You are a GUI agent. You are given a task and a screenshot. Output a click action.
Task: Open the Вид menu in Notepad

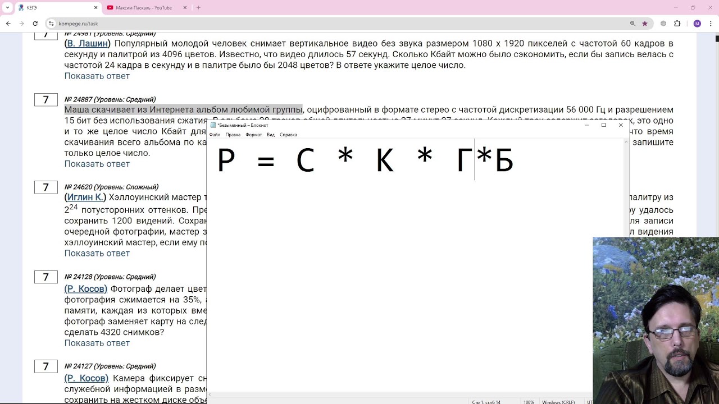(271, 135)
